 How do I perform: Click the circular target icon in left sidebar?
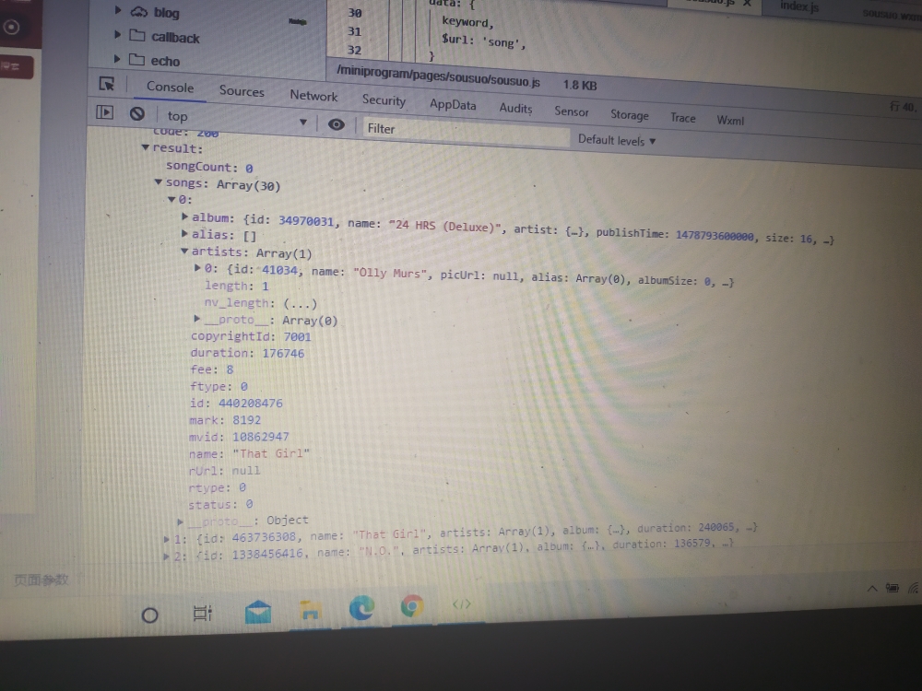[11, 27]
